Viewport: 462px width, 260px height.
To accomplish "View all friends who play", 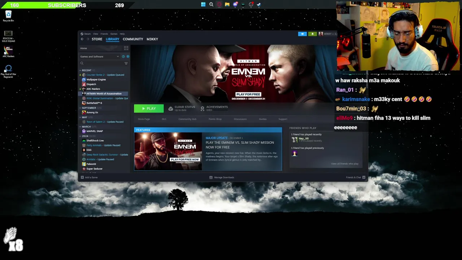I will [345, 164].
